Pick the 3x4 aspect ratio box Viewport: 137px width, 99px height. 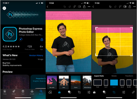(122, 83)
